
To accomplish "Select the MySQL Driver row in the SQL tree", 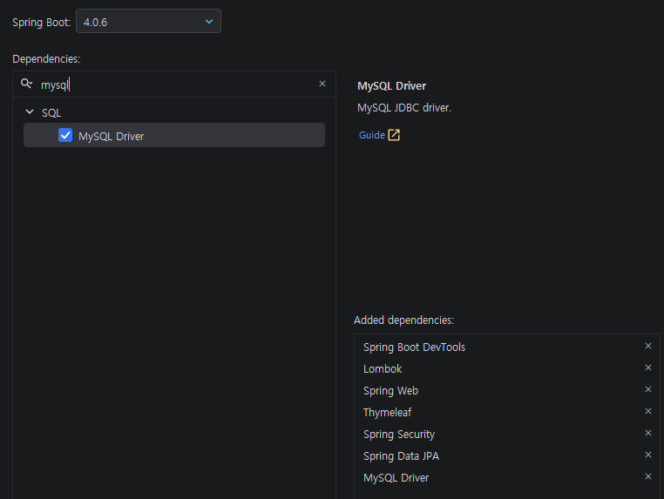I will click(174, 136).
